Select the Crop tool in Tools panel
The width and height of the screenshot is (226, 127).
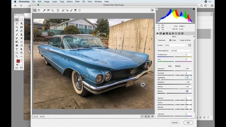pyautogui.click(x=17, y=27)
